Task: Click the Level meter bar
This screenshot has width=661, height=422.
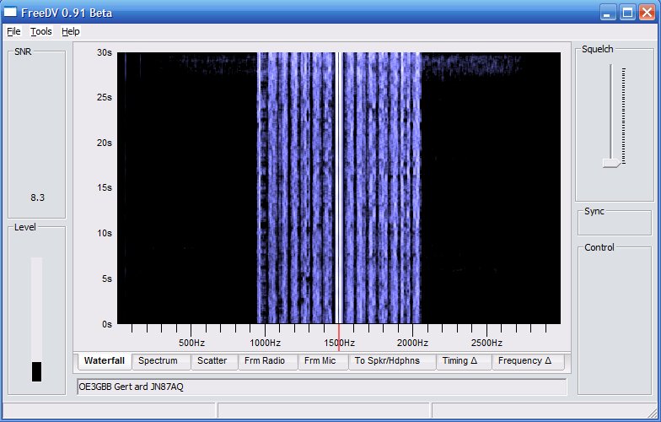Action: point(37,319)
